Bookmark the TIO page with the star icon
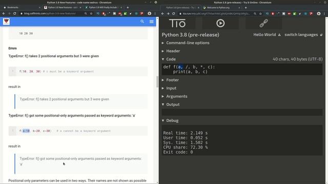The height and width of the screenshot is (184, 328). [x=260, y=14]
